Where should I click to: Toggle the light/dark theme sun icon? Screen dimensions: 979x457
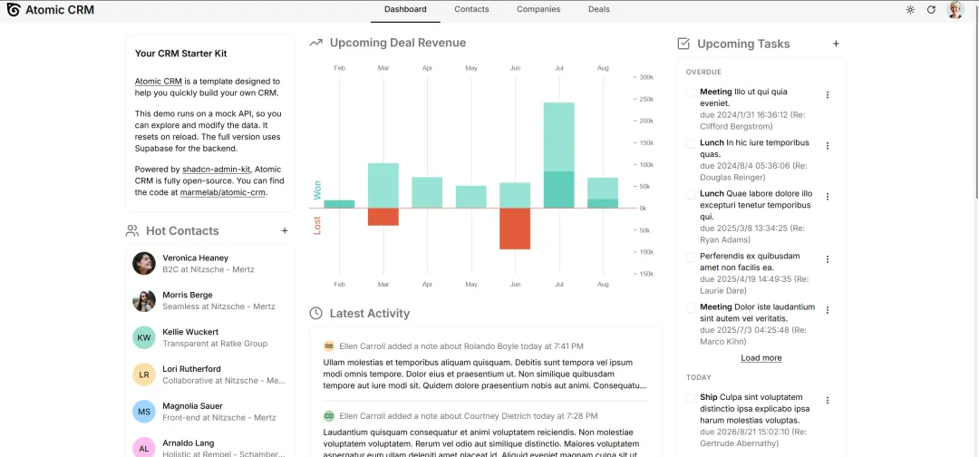[x=910, y=9]
